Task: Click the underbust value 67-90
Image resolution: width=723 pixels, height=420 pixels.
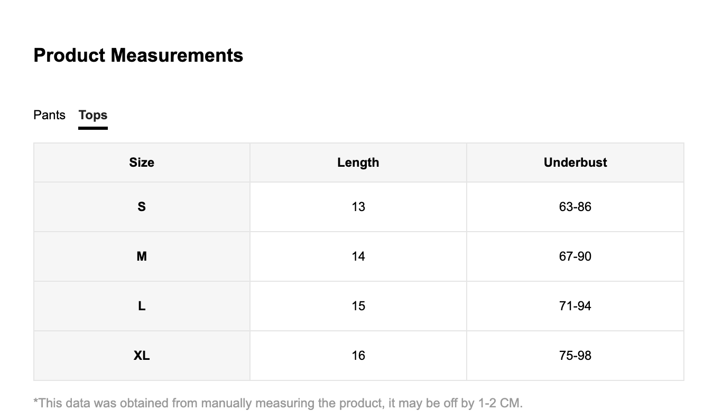Action: click(x=575, y=256)
